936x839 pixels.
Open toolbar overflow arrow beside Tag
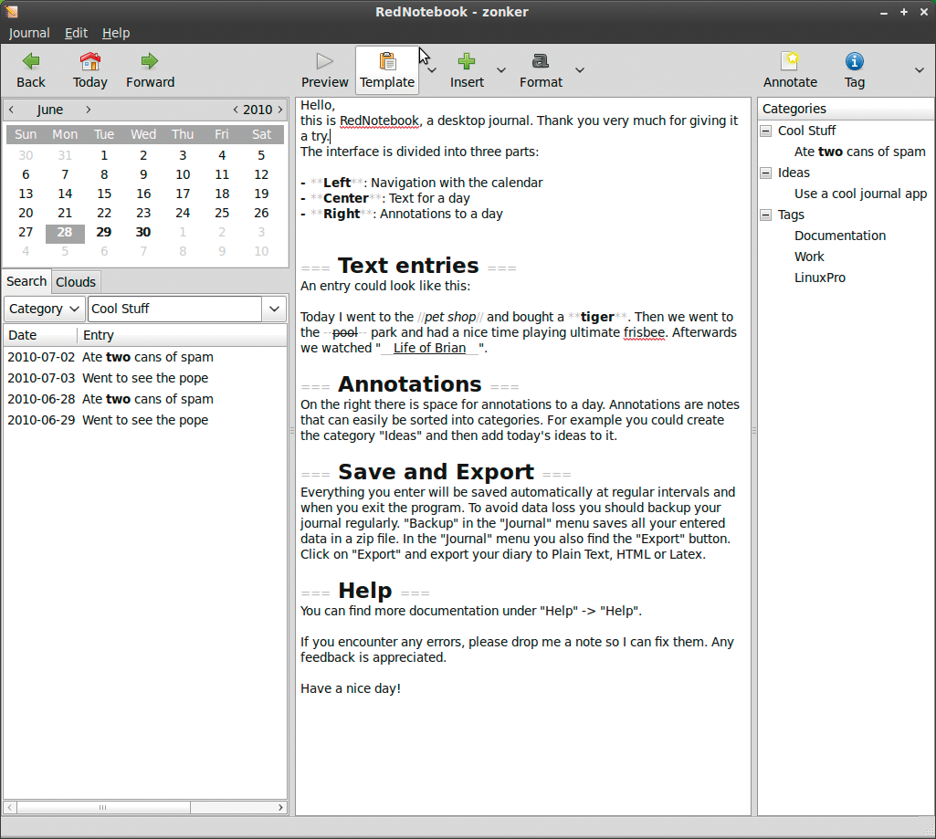tap(920, 70)
